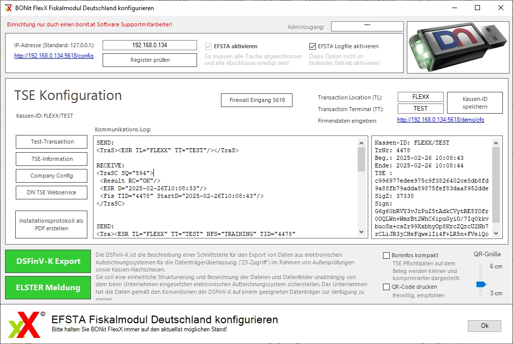Click the TSE Konfiguration heading
This screenshot has width=513, height=344.
[68, 95]
